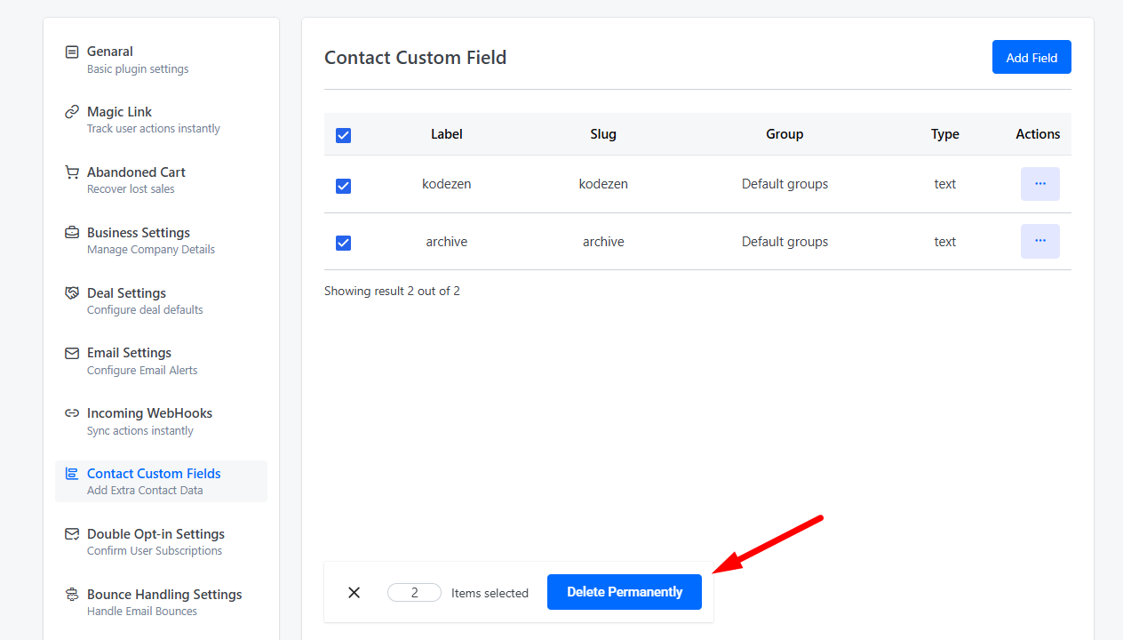The height and width of the screenshot is (640, 1123).
Task: Open Deal Settings section
Action: coord(161,301)
